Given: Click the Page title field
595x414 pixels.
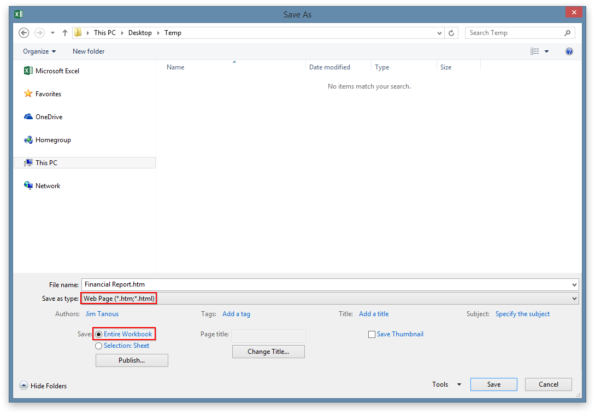Looking at the screenshot, I should point(268,336).
